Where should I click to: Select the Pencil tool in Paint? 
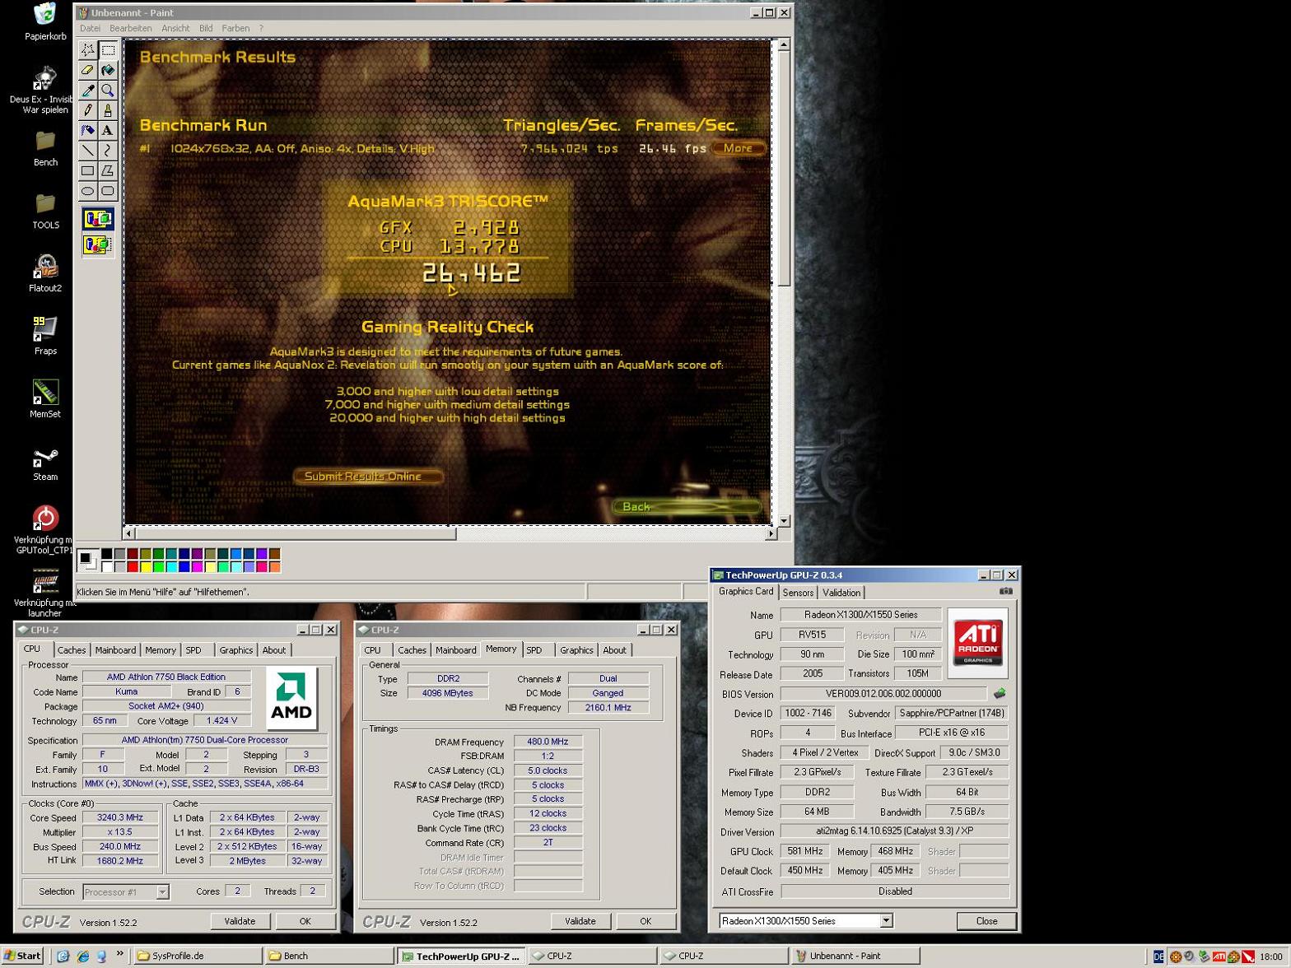[x=87, y=110]
